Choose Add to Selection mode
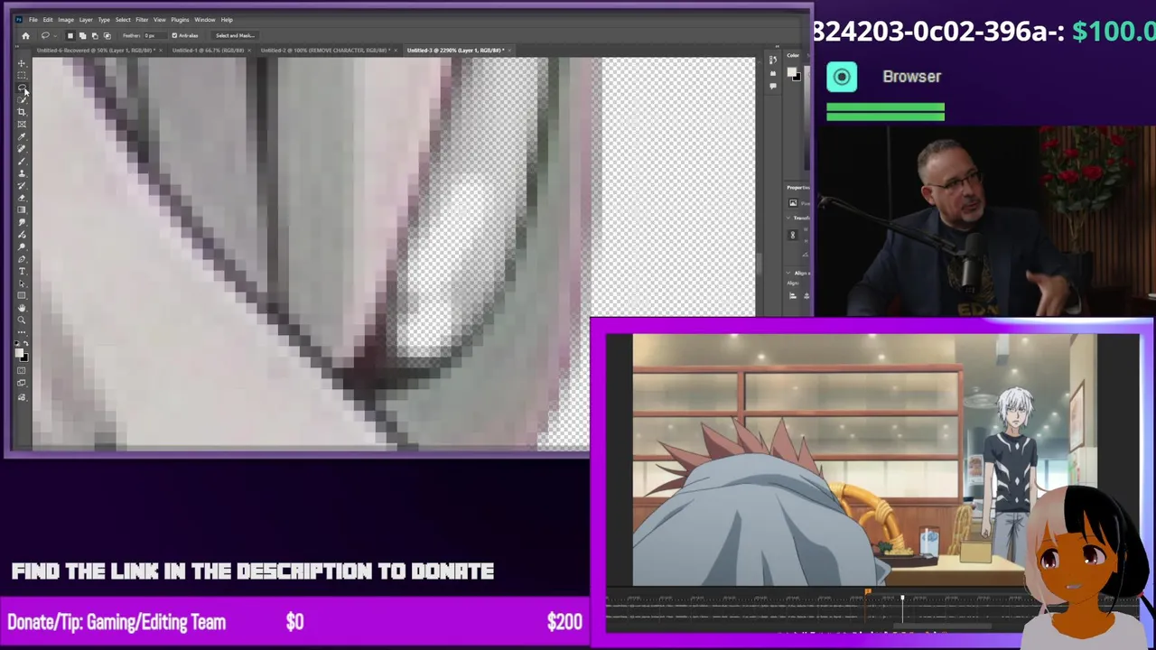The width and height of the screenshot is (1156, 650). (82, 35)
